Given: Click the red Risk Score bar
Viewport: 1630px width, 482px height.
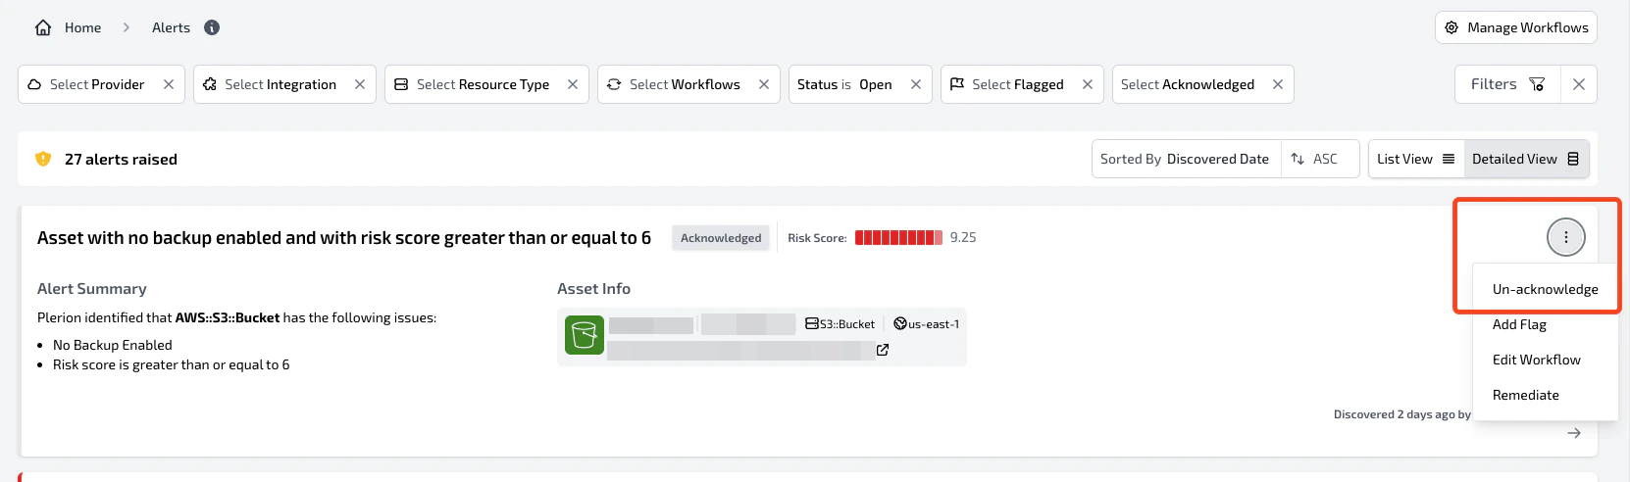Looking at the screenshot, I should point(898,237).
